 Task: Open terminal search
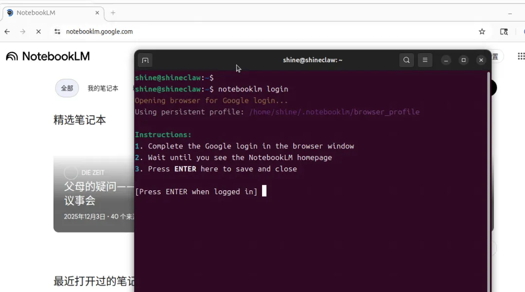pyautogui.click(x=406, y=60)
